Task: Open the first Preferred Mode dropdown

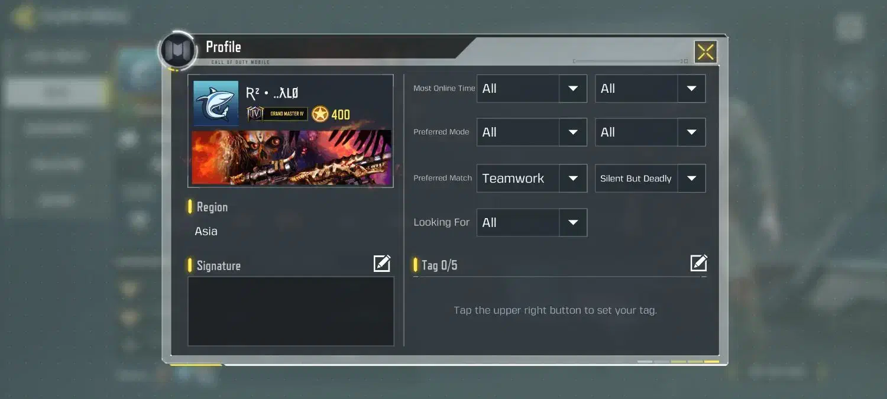Action: click(532, 132)
